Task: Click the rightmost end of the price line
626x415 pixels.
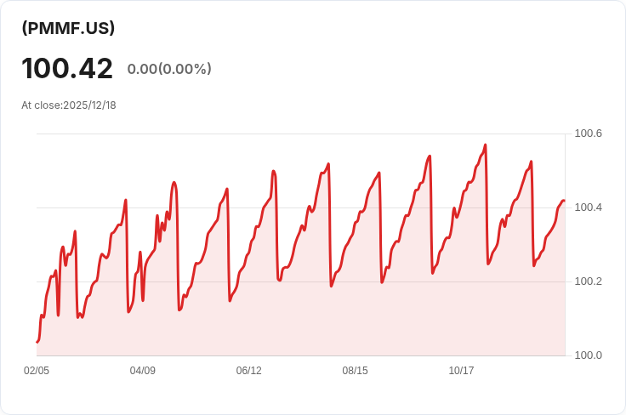Action: 563,201
